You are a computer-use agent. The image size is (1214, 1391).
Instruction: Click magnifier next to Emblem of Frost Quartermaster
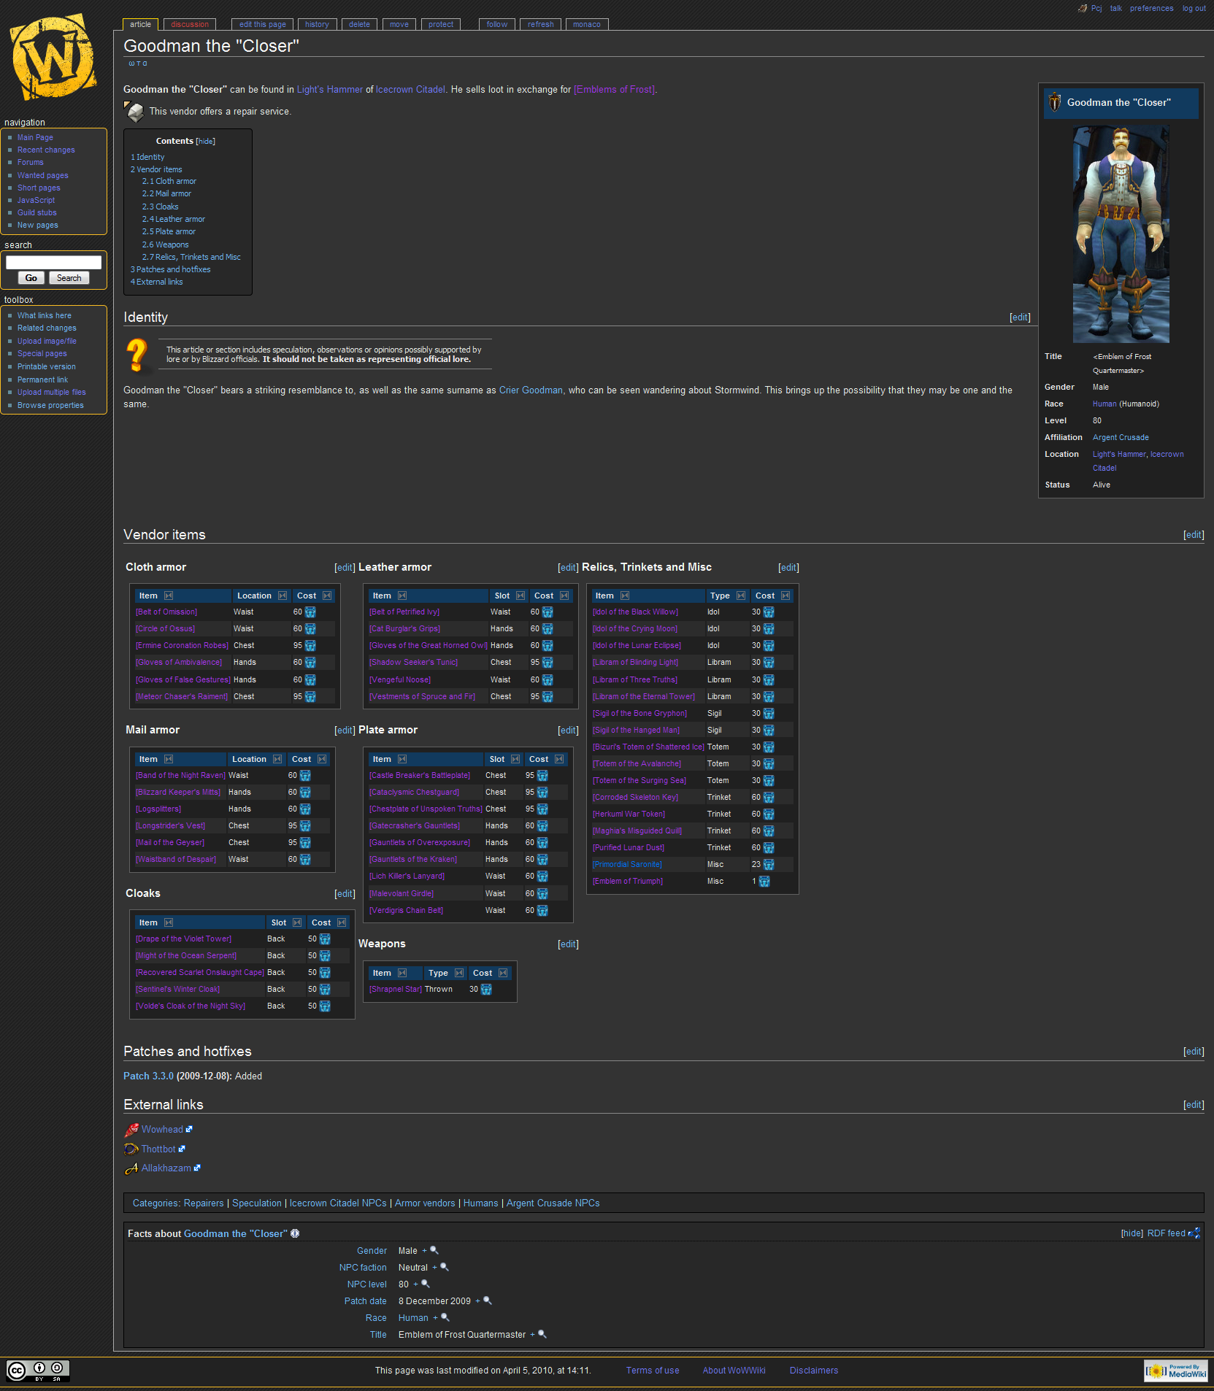coord(542,1334)
